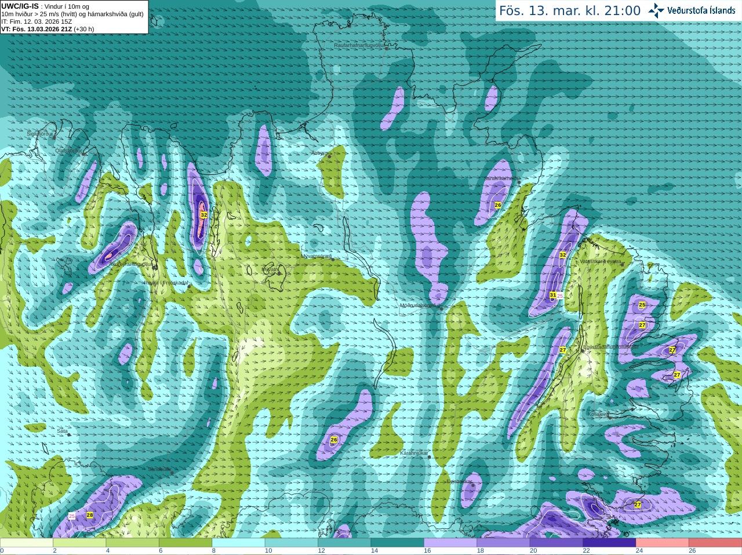Click the Kollaleira station label
This screenshot has width=742, height=555.
pos(598,414)
